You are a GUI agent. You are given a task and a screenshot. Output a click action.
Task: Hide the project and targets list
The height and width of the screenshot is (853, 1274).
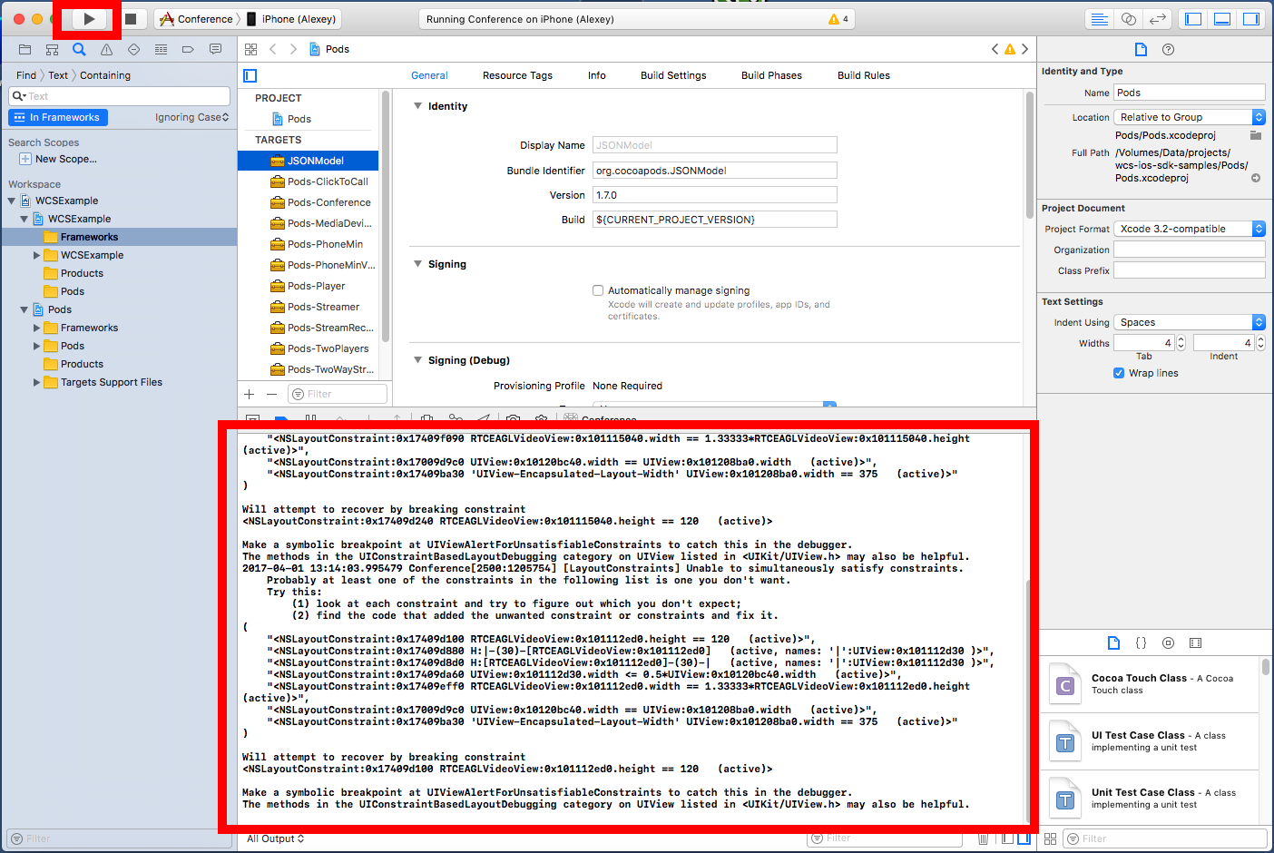pyautogui.click(x=250, y=75)
